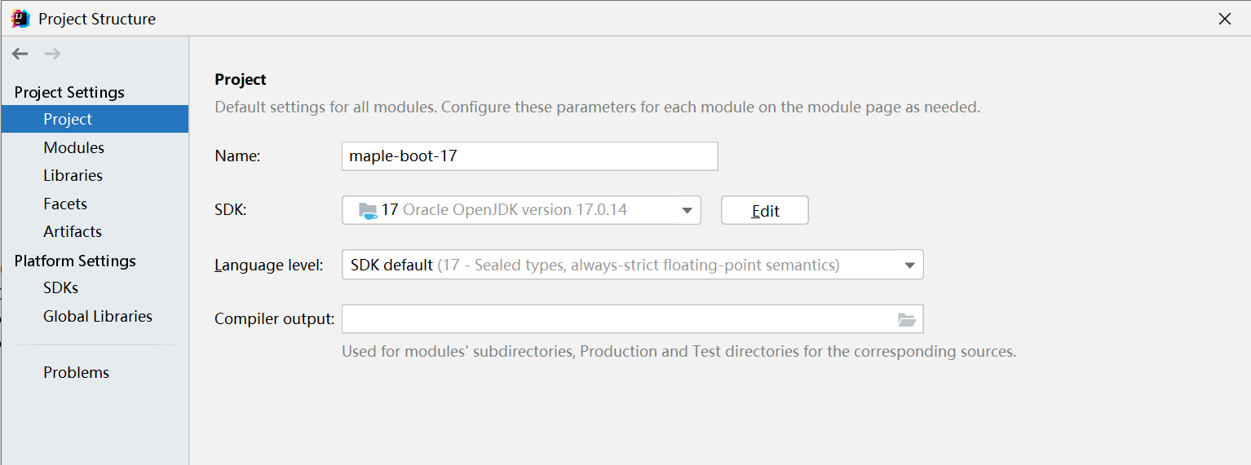
Task: Close the Project Structure dialog
Action: click(1224, 19)
